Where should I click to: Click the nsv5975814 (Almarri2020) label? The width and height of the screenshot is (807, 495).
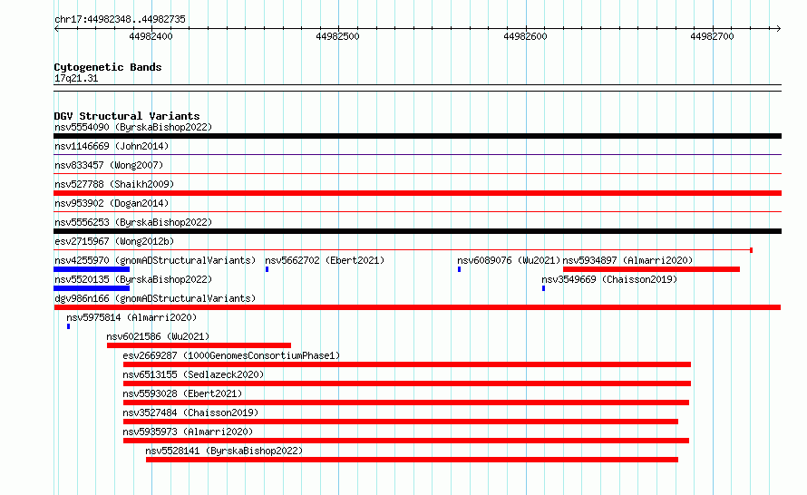tap(131, 317)
